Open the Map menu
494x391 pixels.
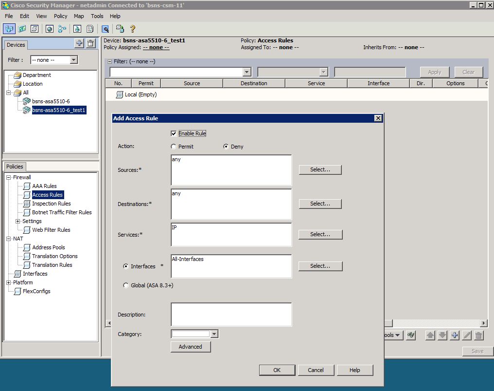tap(79, 16)
